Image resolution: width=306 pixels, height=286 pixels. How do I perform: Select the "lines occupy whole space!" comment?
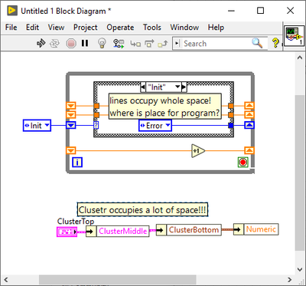click(x=164, y=107)
